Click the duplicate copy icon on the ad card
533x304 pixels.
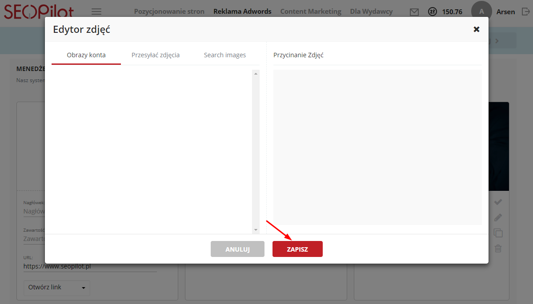(x=498, y=233)
